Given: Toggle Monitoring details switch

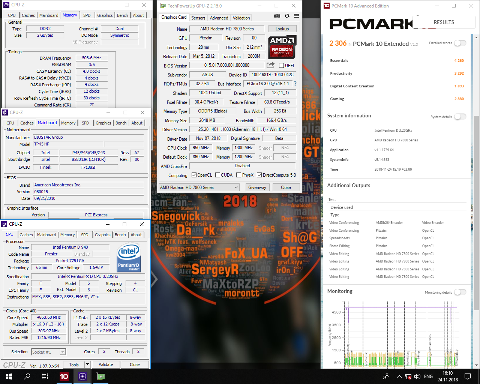Looking at the screenshot, I should coord(460,292).
